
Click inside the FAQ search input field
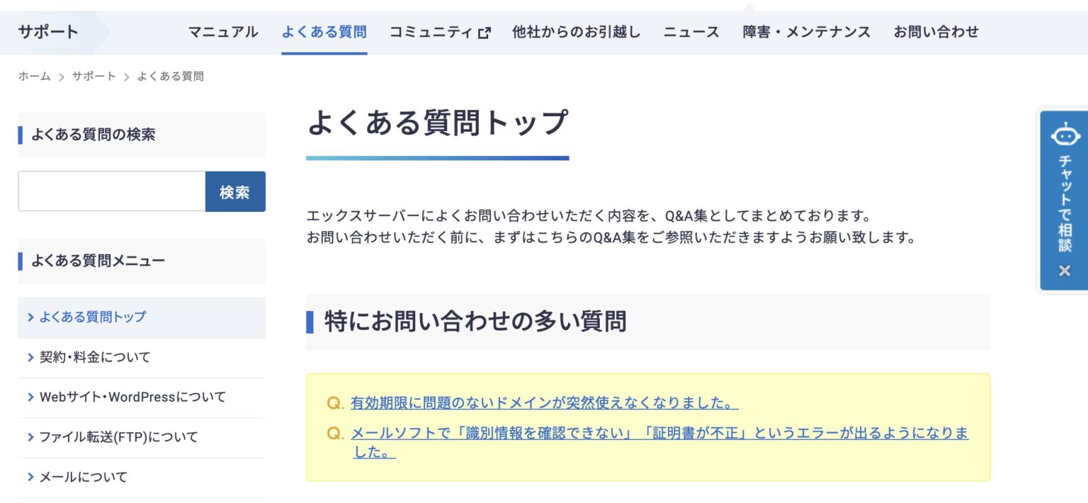click(110, 191)
